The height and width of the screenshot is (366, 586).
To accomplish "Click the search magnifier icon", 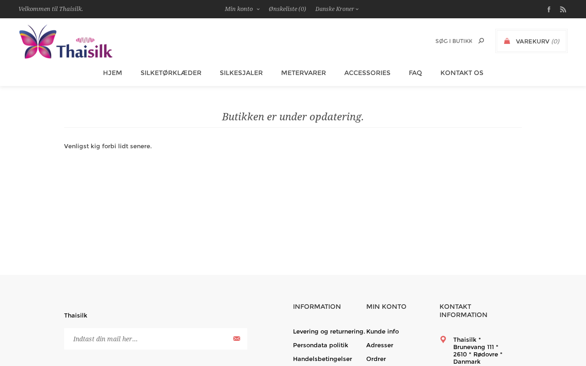I will click(481, 41).
